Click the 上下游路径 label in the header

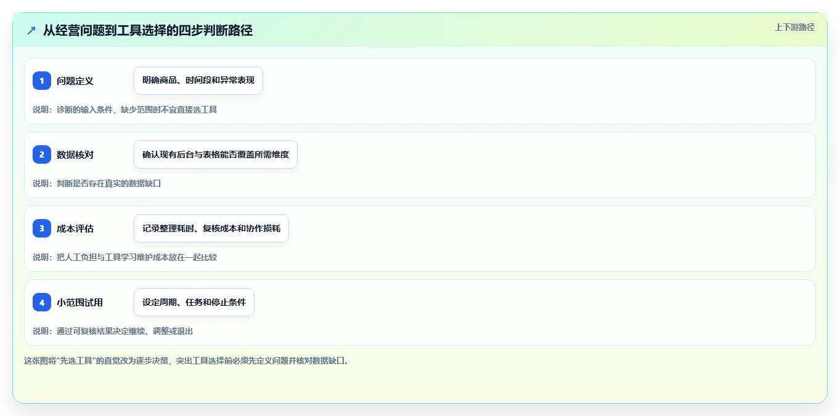point(794,27)
